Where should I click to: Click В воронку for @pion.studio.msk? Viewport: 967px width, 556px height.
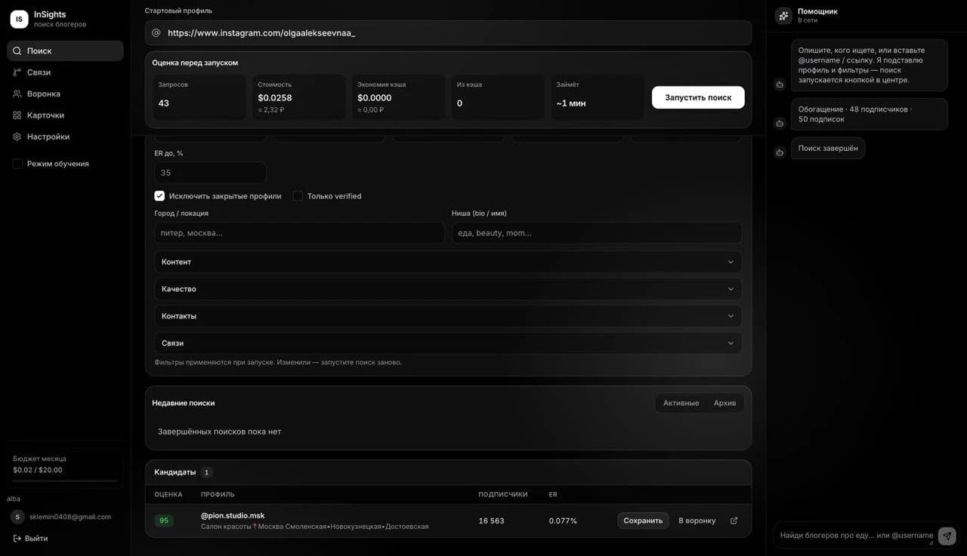click(697, 521)
